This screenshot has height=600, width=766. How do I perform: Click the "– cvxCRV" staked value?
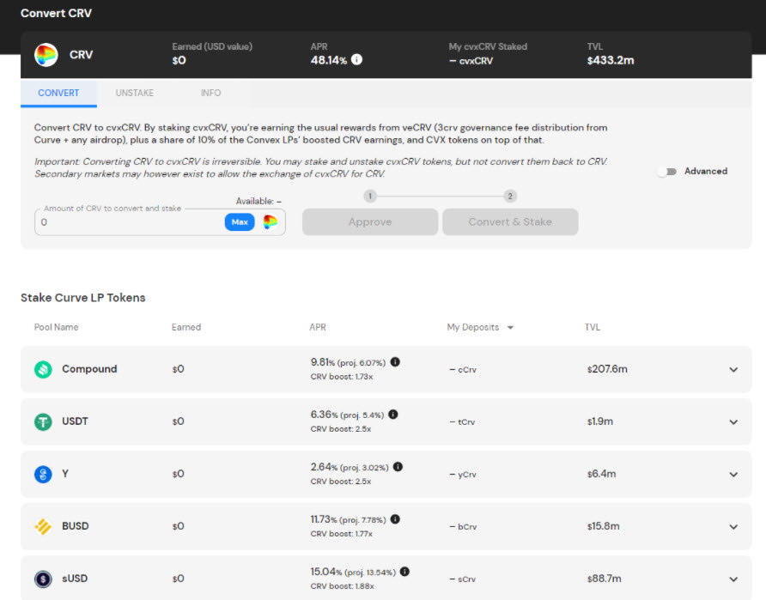[471, 61]
